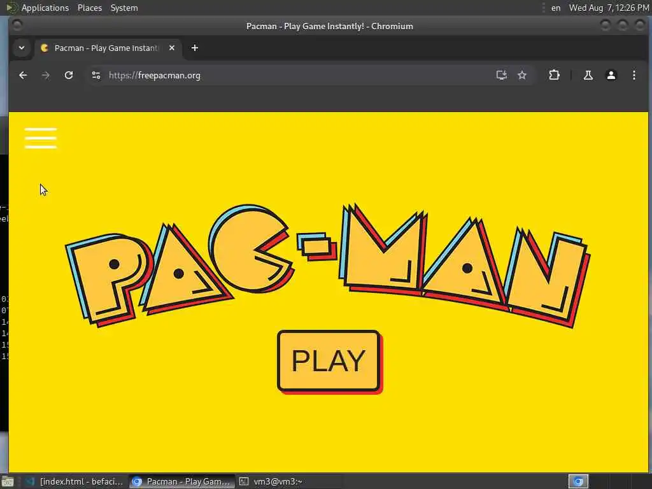The width and height of the screenshot is (652, 489).
Task: Open the Applications menu
Action: 45,8
